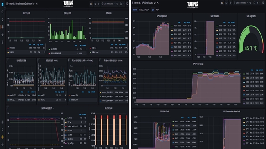This screenshot has width=266, height=149.
Task: Sort GPU Temperature legend by max column
Action: click(x=179, y=22)
